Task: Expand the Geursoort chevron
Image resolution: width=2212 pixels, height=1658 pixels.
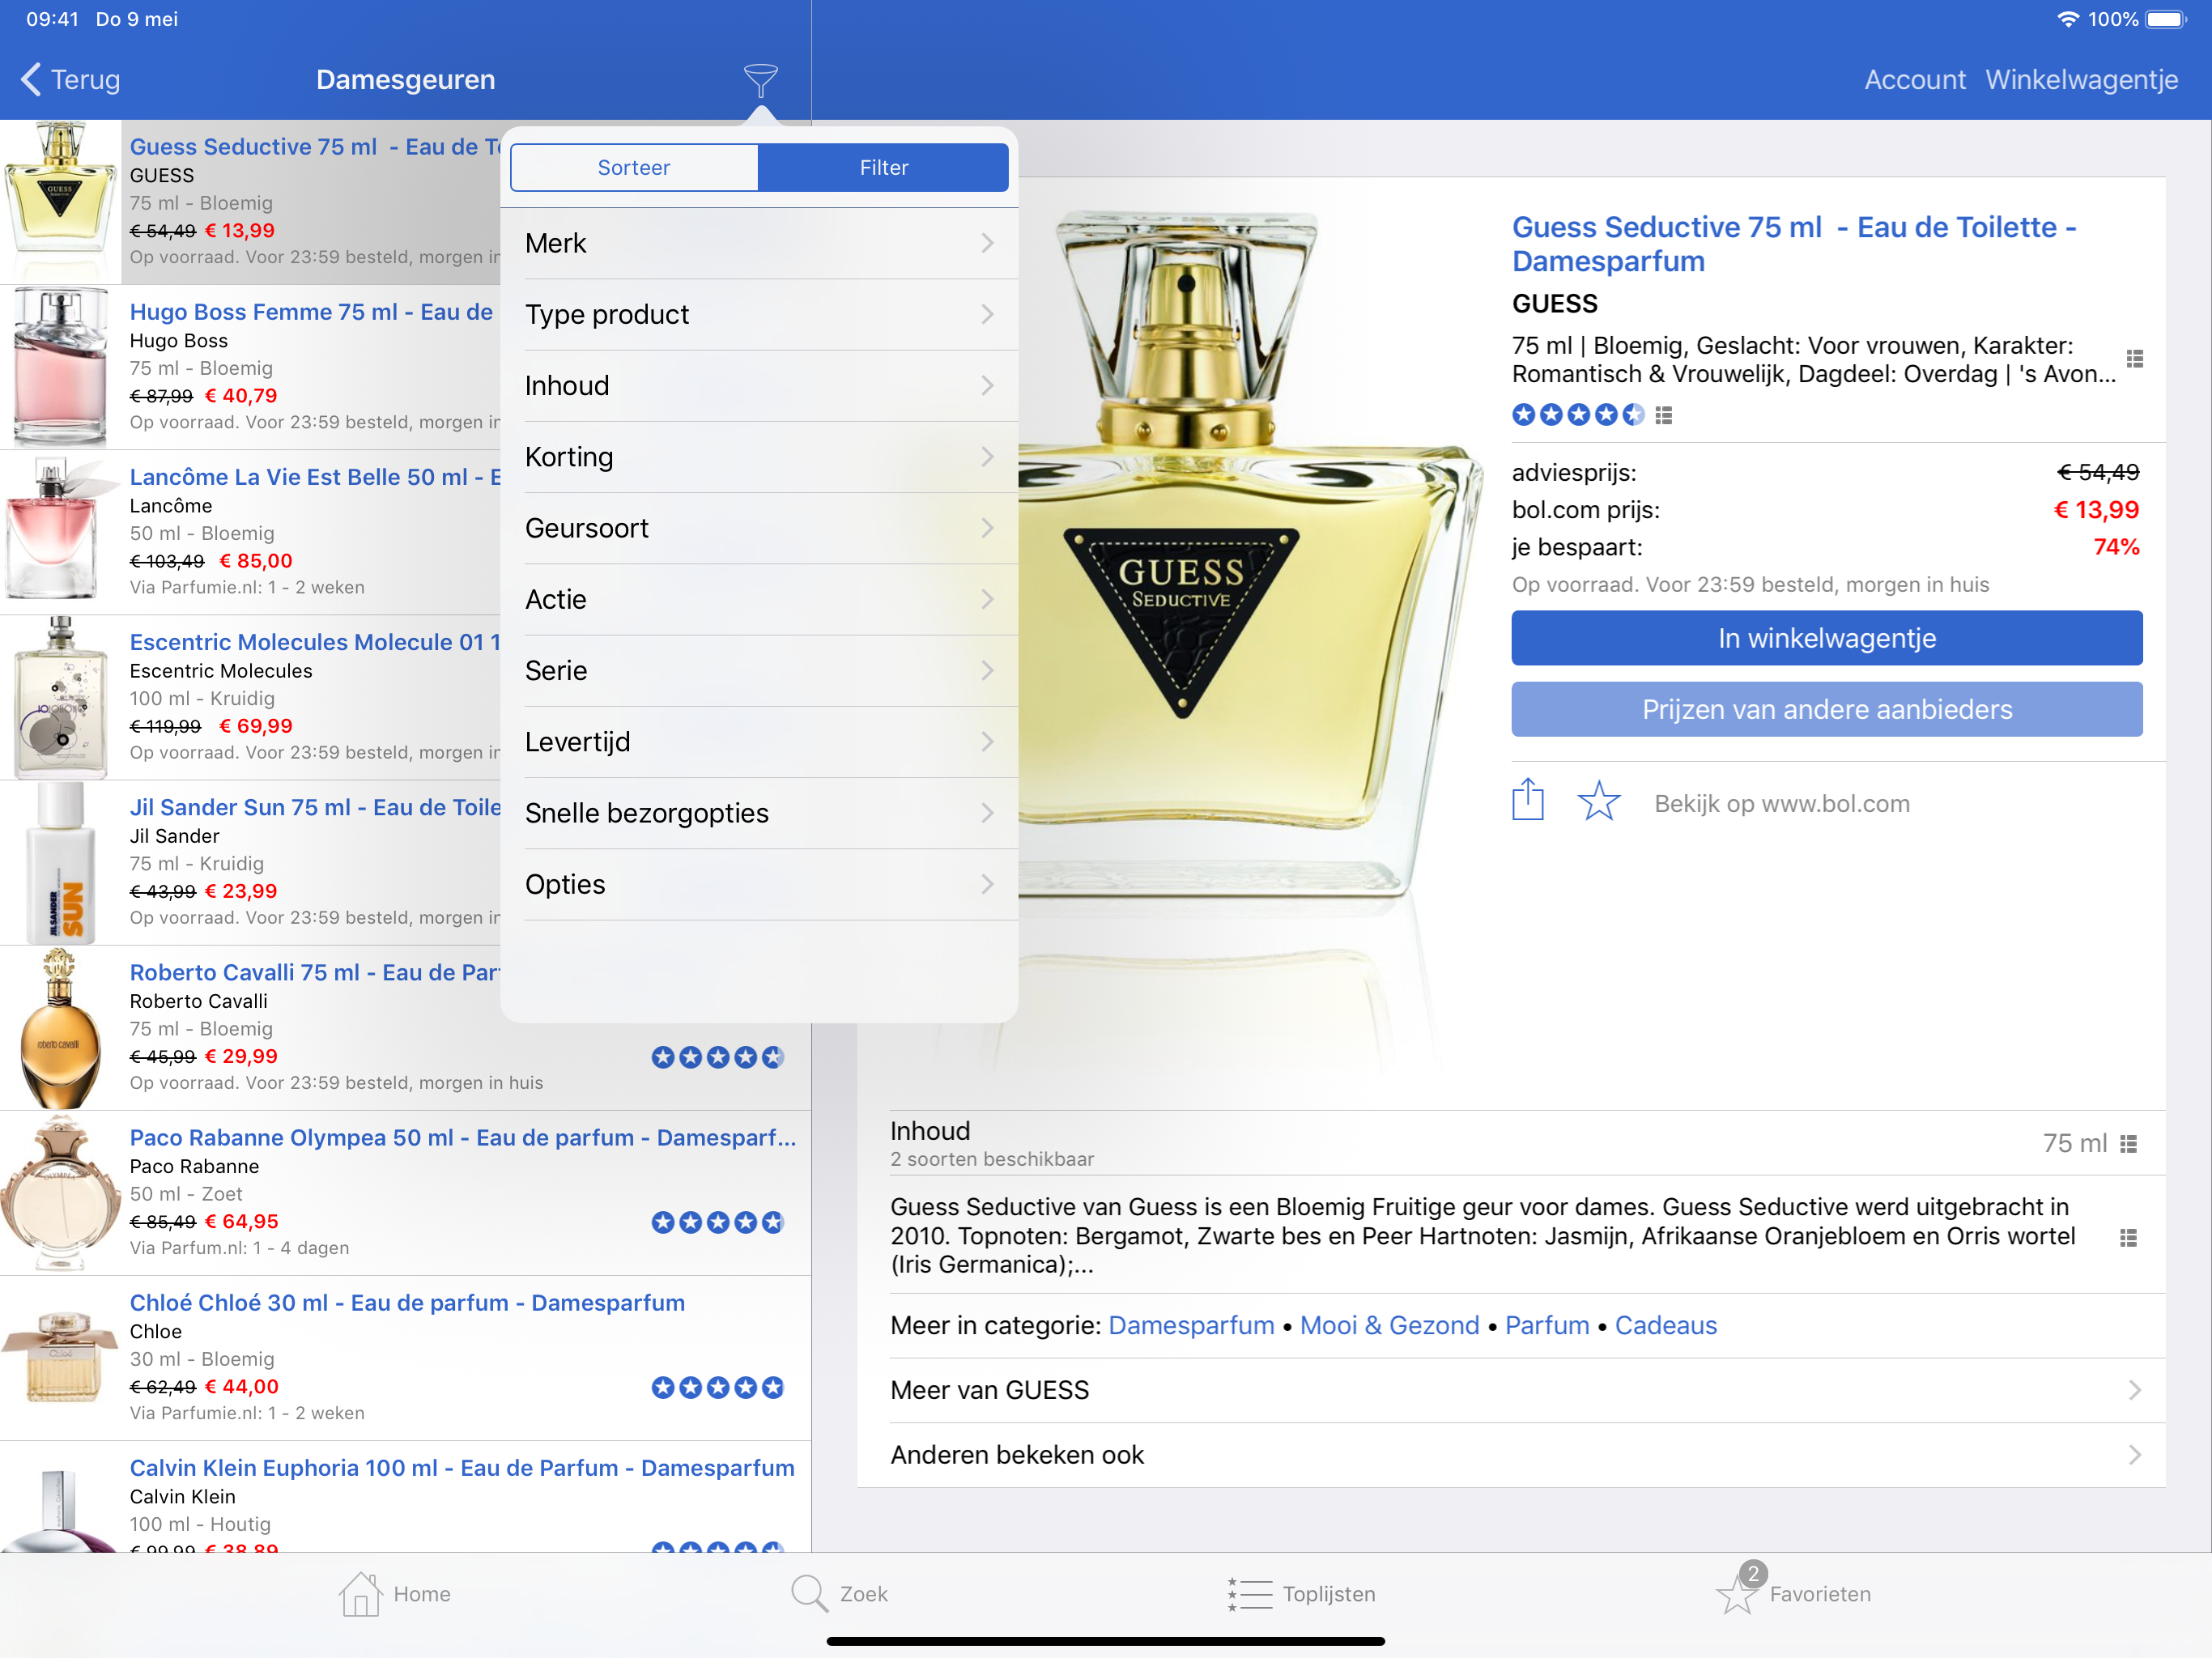Action: (x=987, y=528)
